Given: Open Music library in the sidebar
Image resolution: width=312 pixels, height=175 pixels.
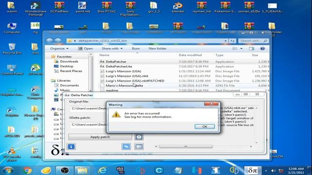Looking at the screenshot, I should (x=65, y=90).
